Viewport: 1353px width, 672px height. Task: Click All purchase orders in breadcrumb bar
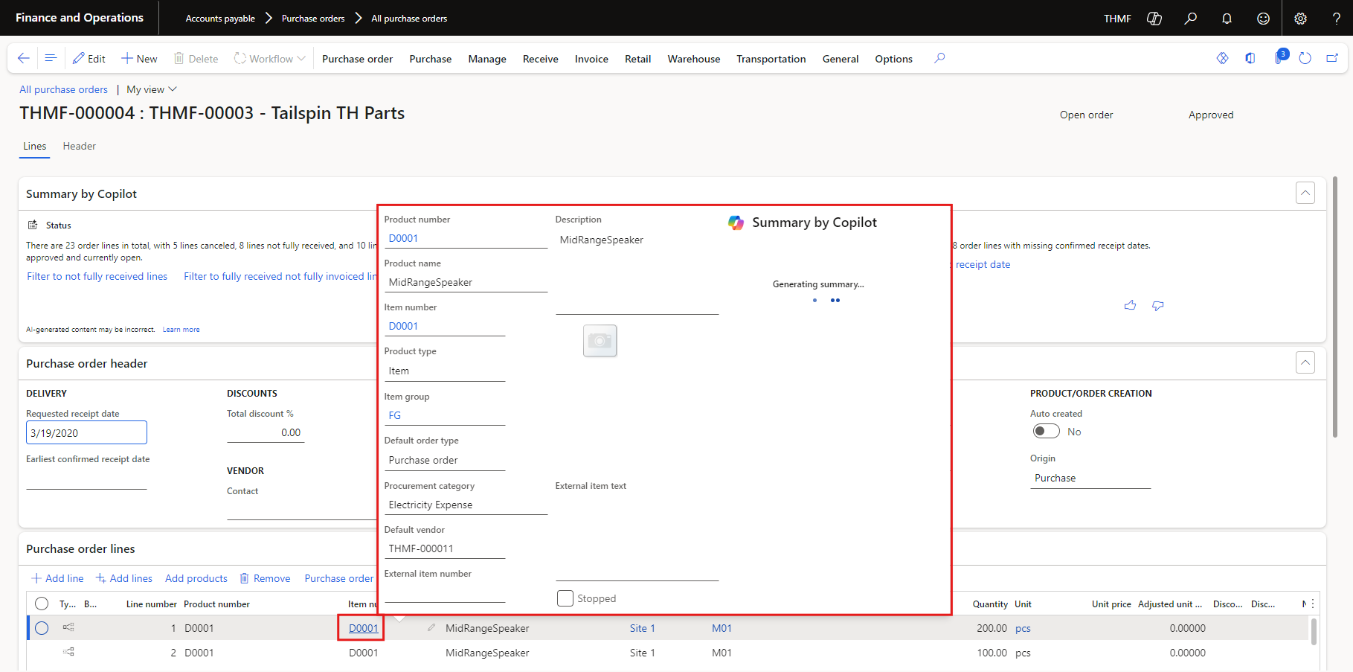point(409,19)
